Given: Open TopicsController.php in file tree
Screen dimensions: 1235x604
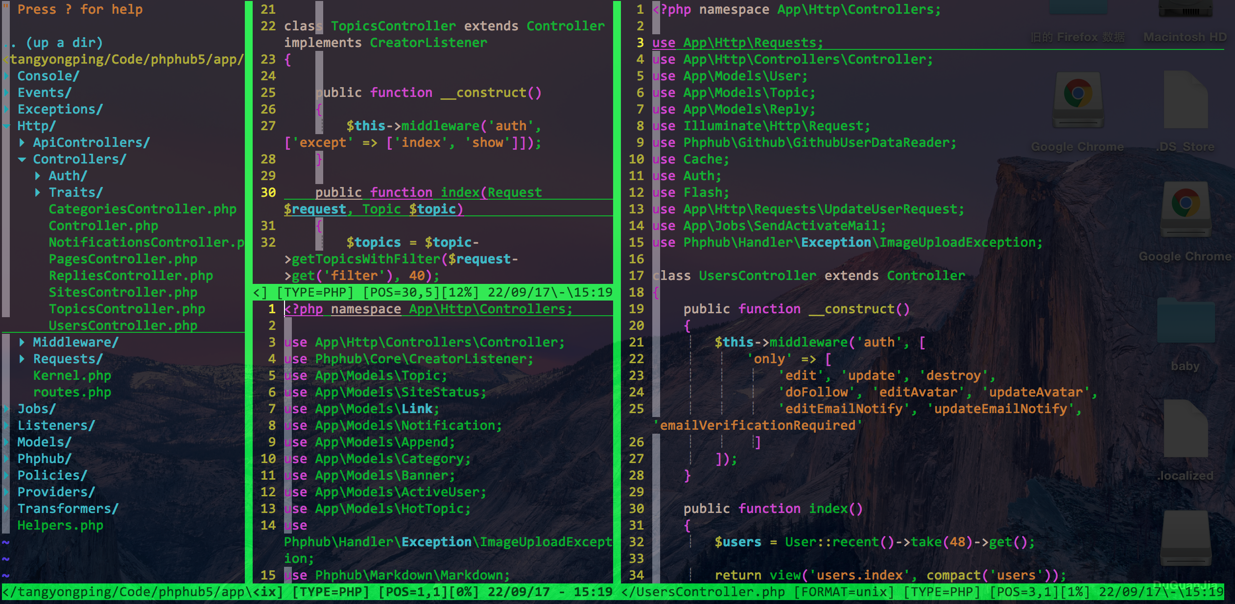Looking at the screenshot, I should (126, 309).
